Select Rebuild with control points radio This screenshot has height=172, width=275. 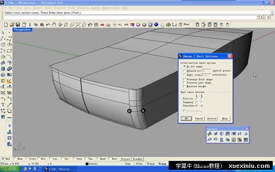point(184,71)
